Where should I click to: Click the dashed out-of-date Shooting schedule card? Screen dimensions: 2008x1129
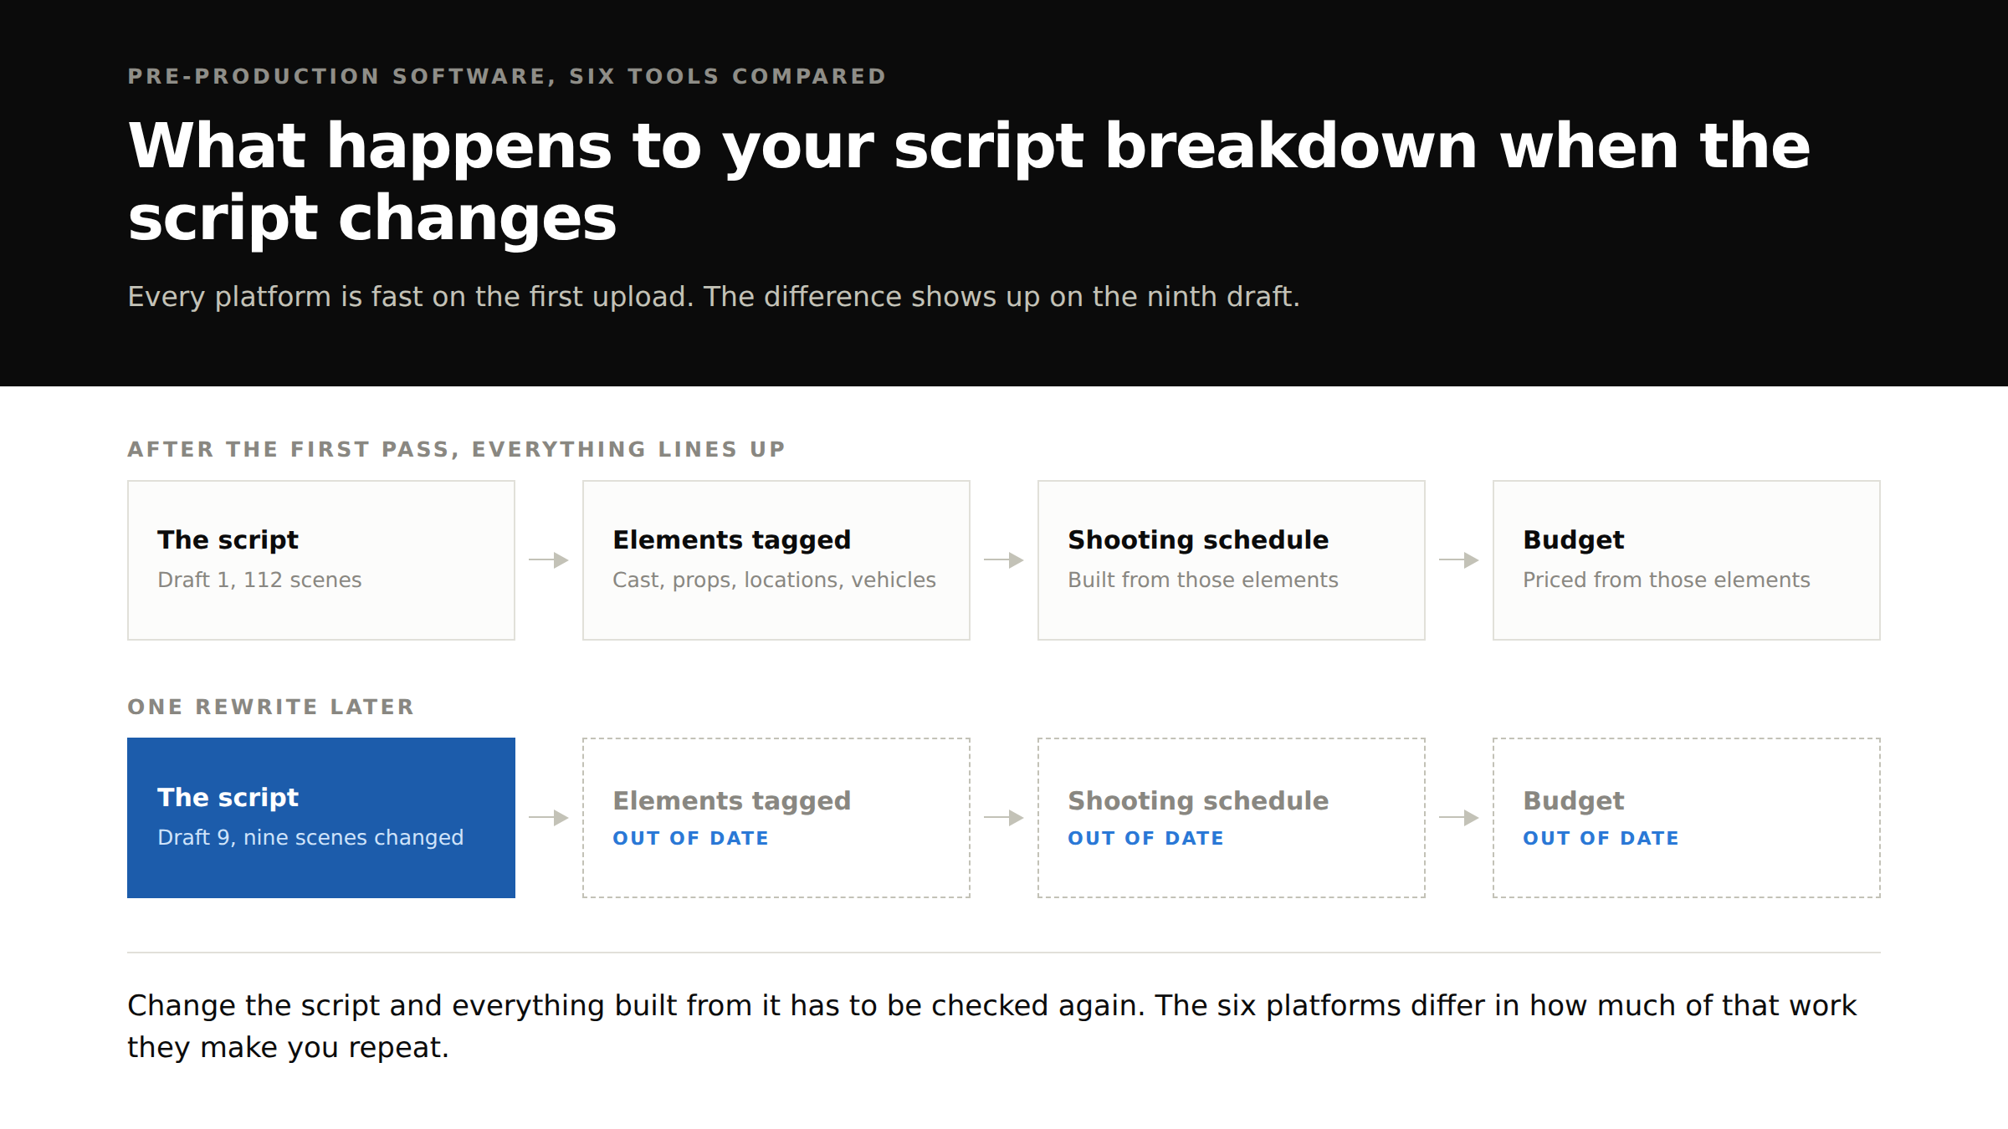click(x=1232, y=818)
